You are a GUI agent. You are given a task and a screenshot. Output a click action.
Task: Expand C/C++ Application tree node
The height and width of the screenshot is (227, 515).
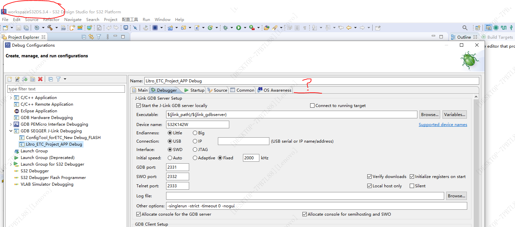tap(11, 98)
